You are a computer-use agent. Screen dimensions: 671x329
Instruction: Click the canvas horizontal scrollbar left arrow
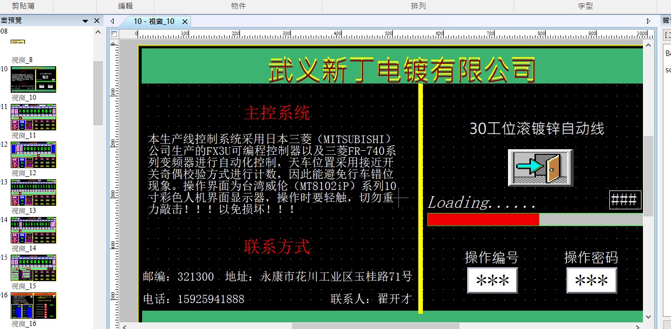tap(123, 326)
